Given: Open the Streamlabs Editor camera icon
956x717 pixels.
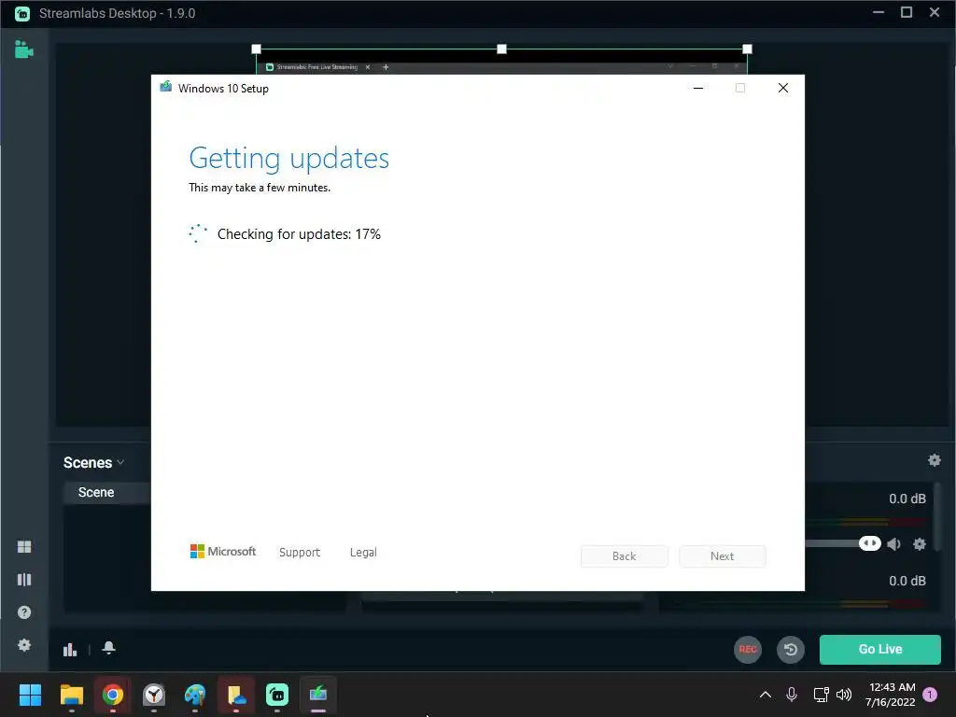Looking at the screenshot, I should pos(23,49).
